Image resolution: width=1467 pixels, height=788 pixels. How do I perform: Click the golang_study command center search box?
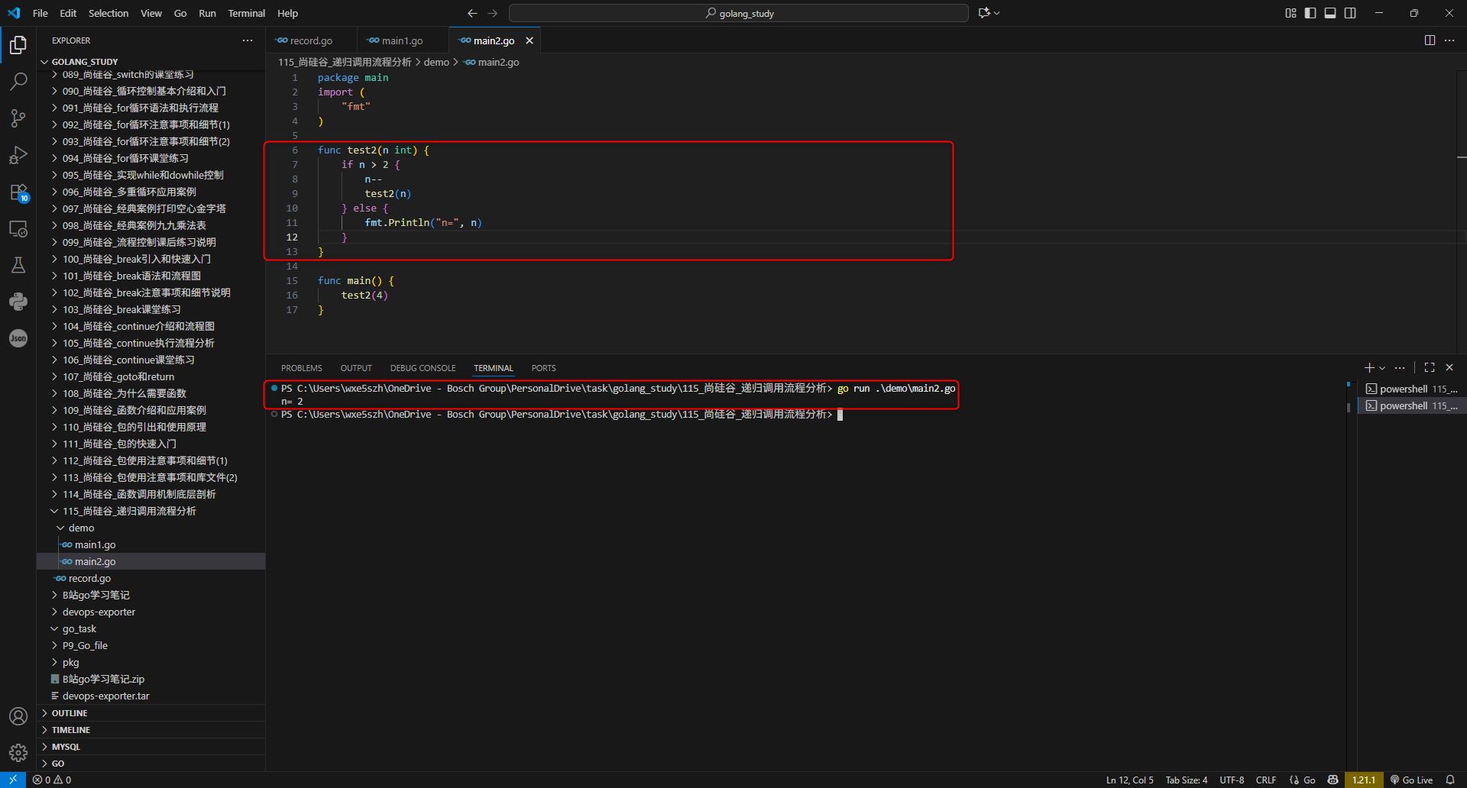point(739,13)
